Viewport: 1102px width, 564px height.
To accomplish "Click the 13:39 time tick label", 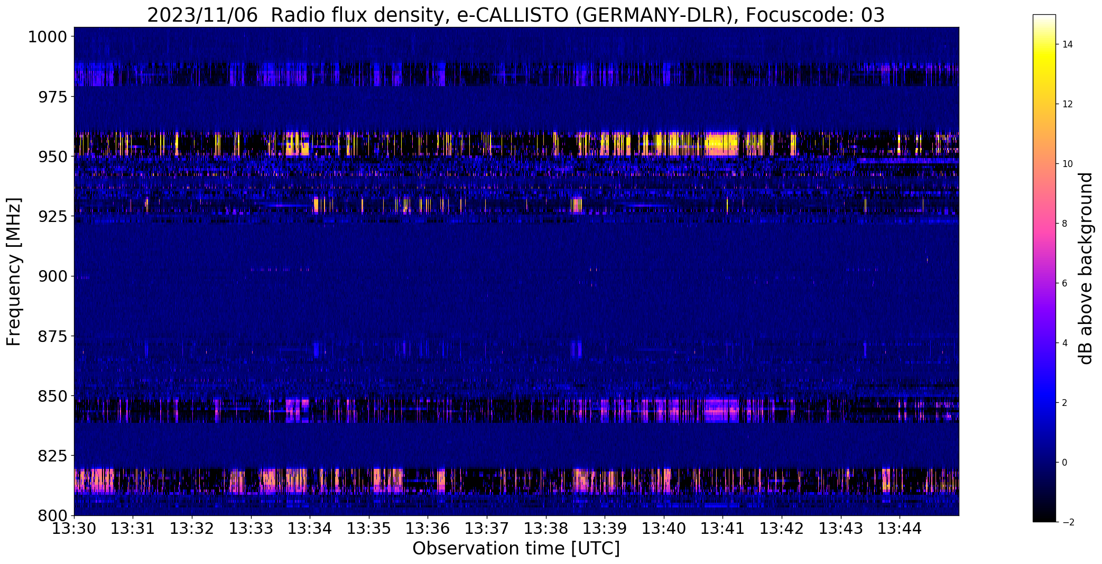I will click(x=605, y=529).
